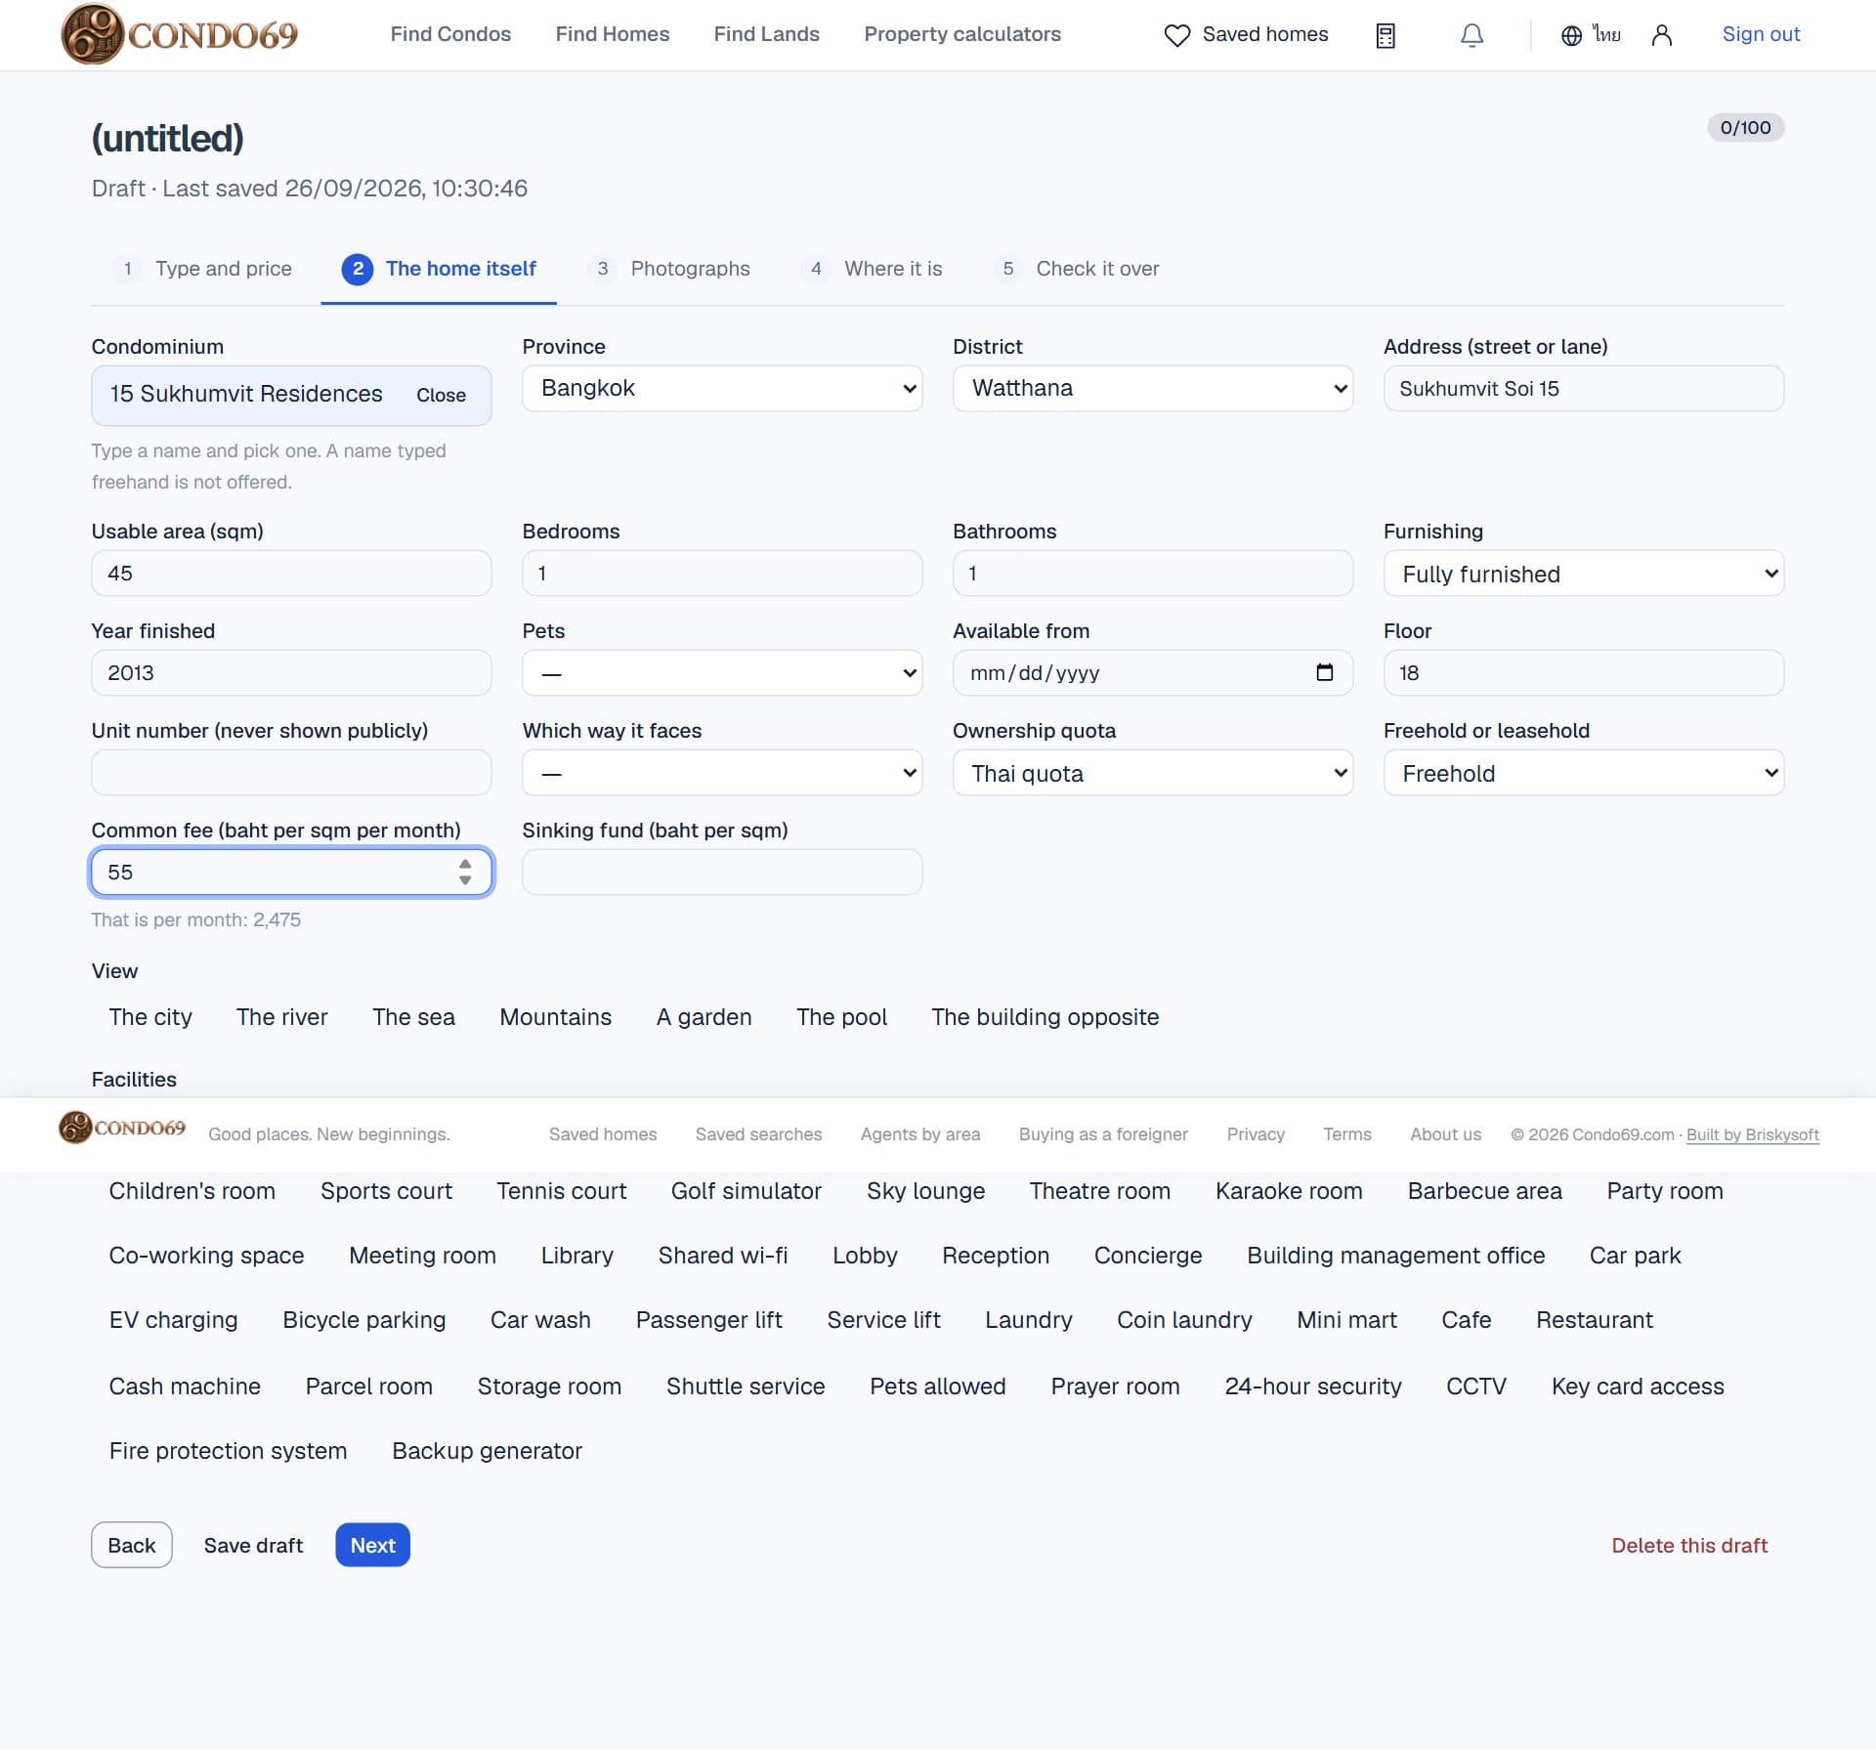The width and height of the screenshot is (1876, 1750).
Task: Click Delete this draft
Action: (1689, 1545)
